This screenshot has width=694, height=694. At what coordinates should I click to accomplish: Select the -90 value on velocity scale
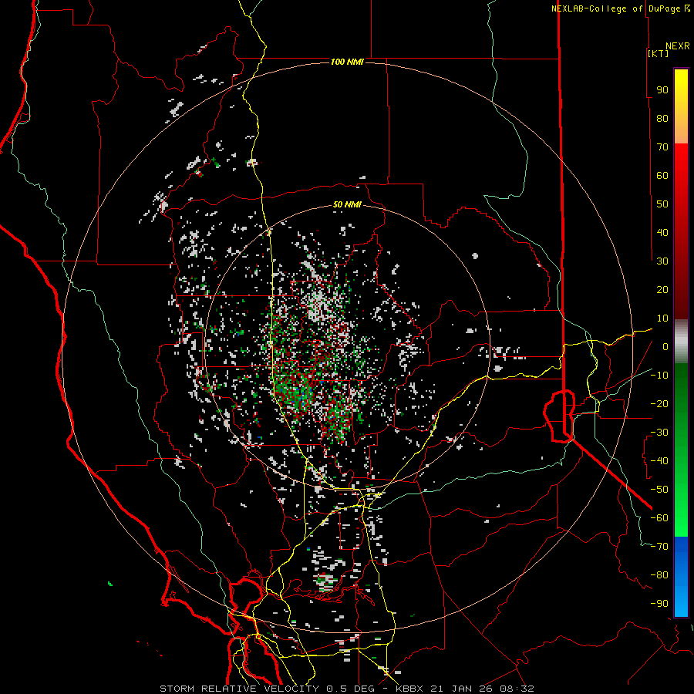pyautogui.click(x=659, y=604)
